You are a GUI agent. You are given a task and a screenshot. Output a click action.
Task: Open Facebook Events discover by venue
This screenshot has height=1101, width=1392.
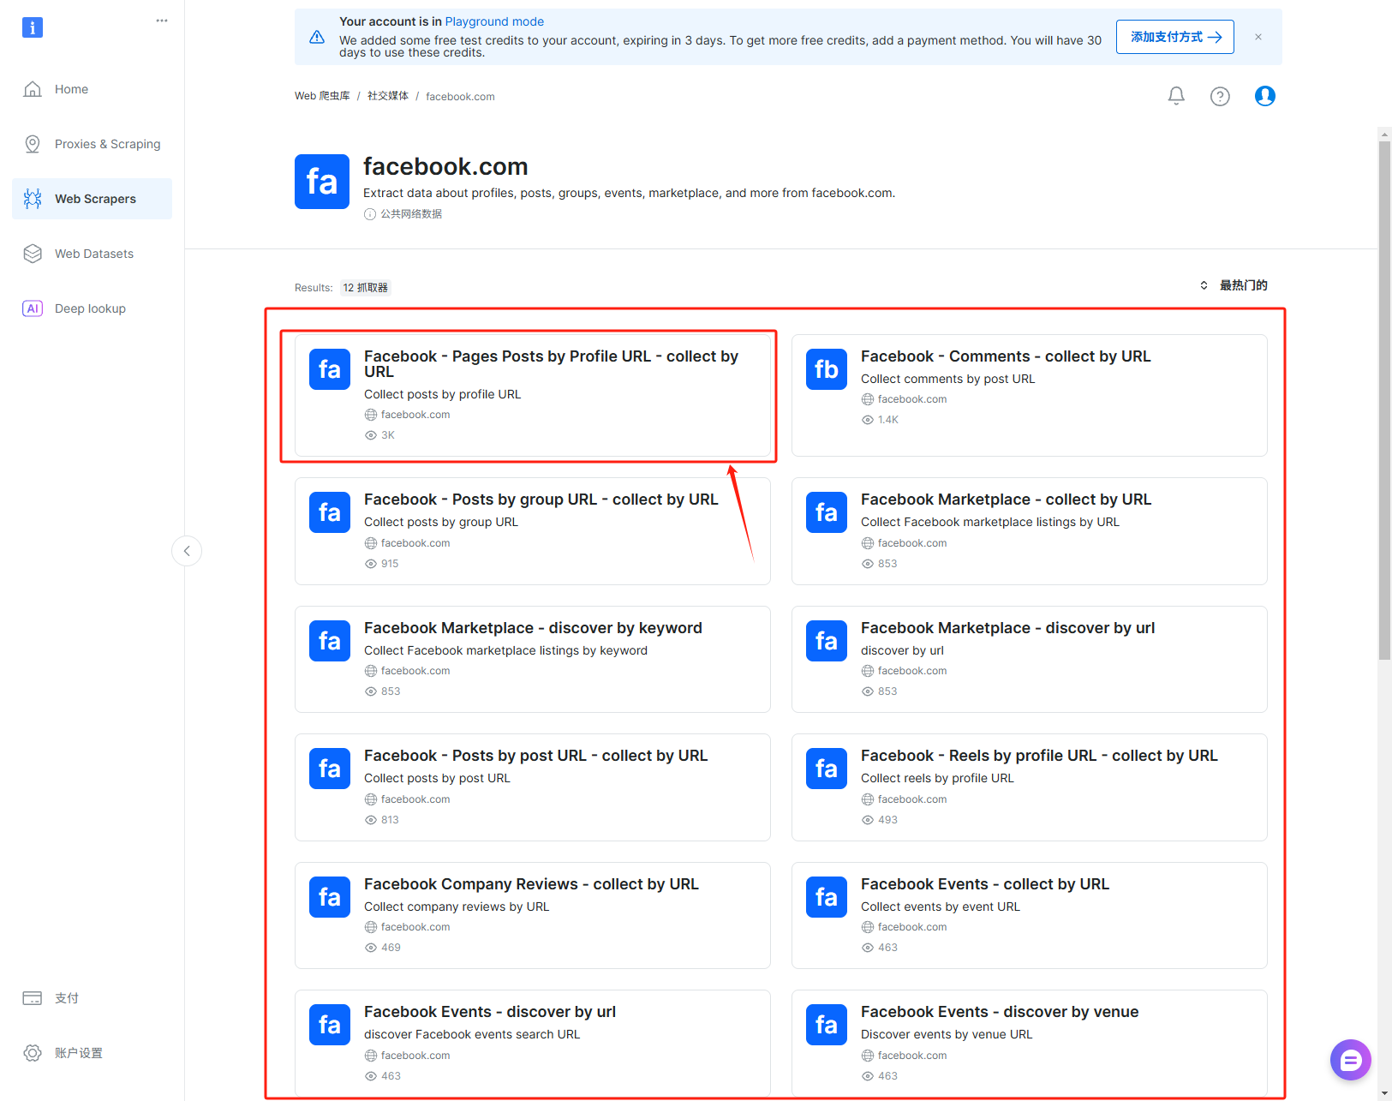1029,1044
